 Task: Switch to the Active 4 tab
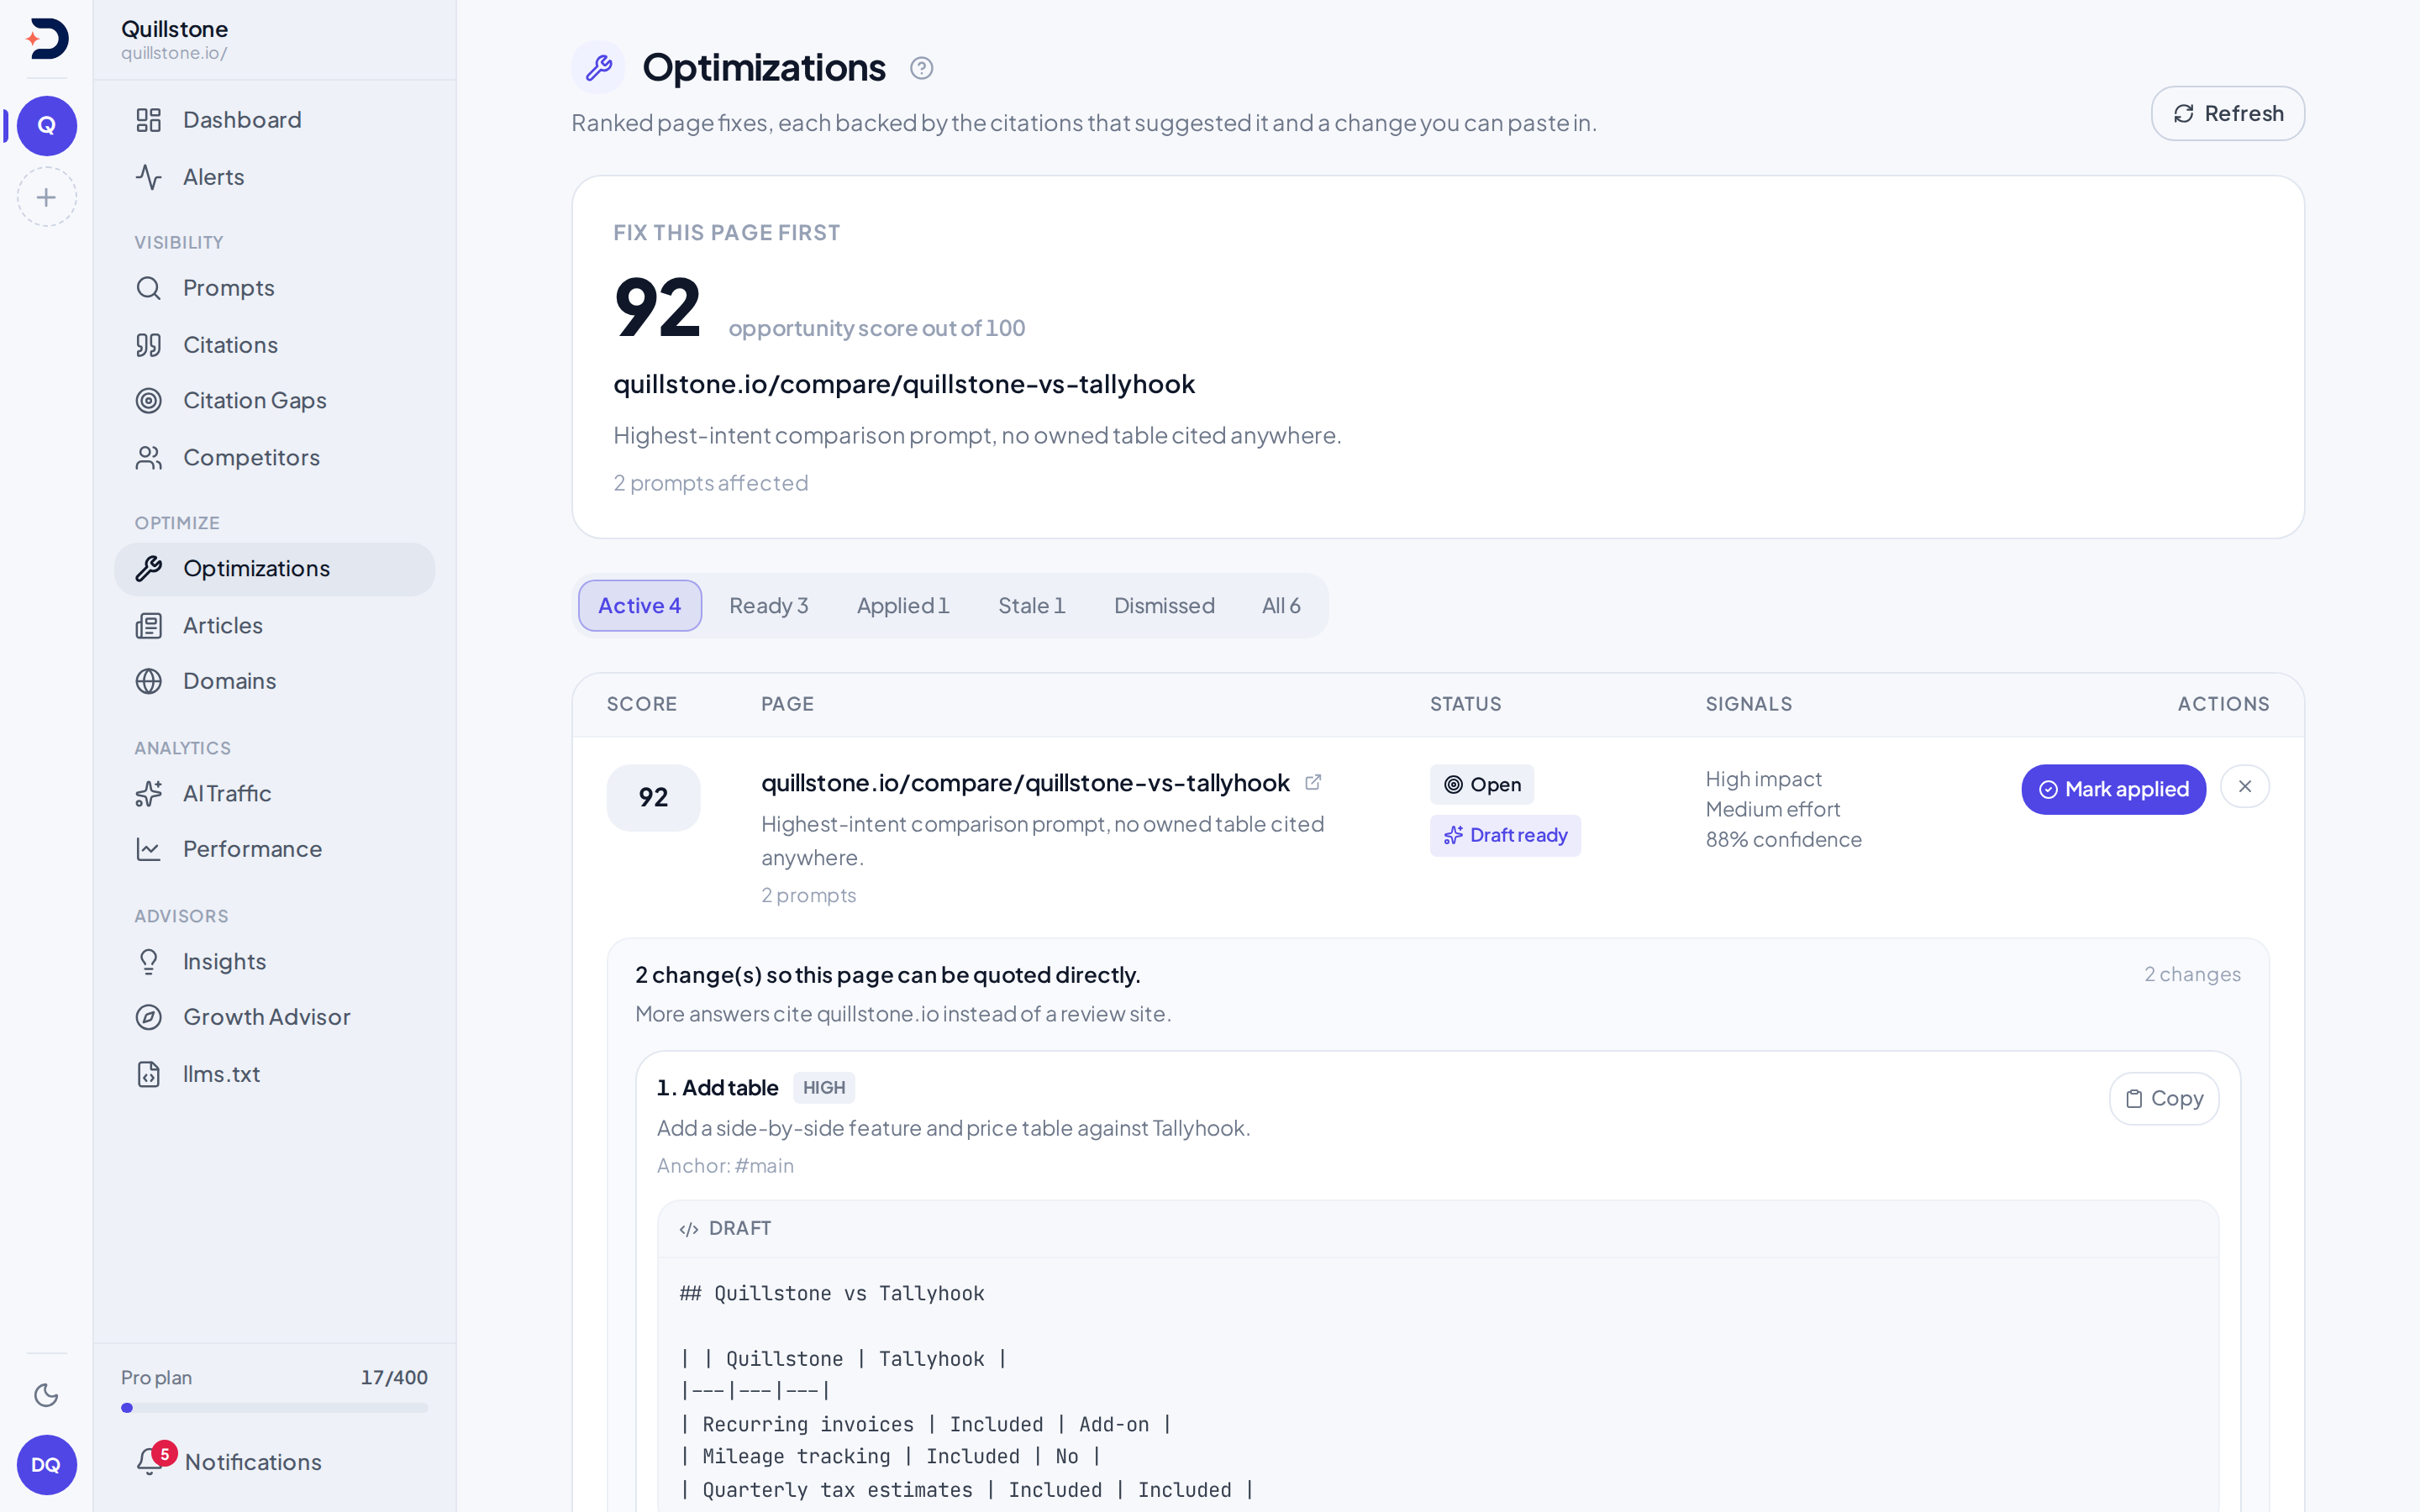pos(639,606)
